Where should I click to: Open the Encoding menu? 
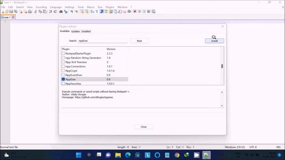(41, 7)
